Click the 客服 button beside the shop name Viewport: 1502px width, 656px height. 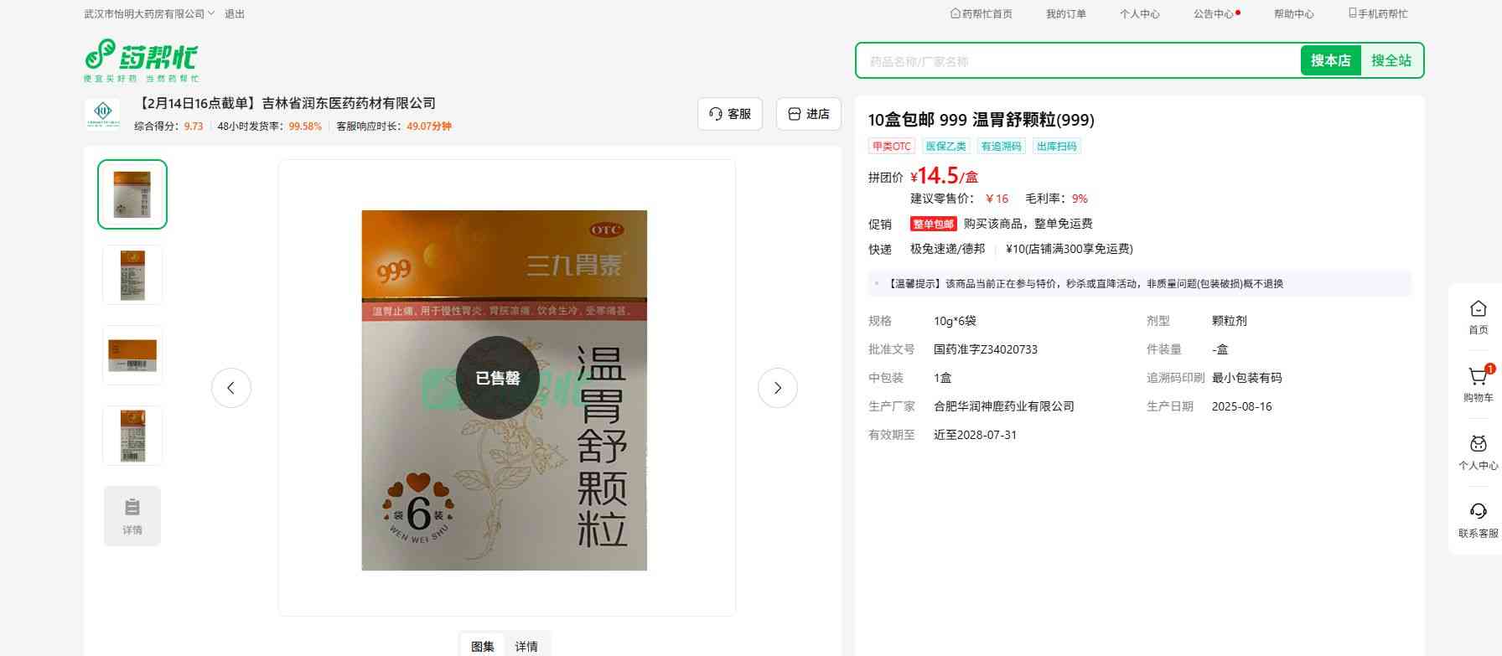point(729,114)
